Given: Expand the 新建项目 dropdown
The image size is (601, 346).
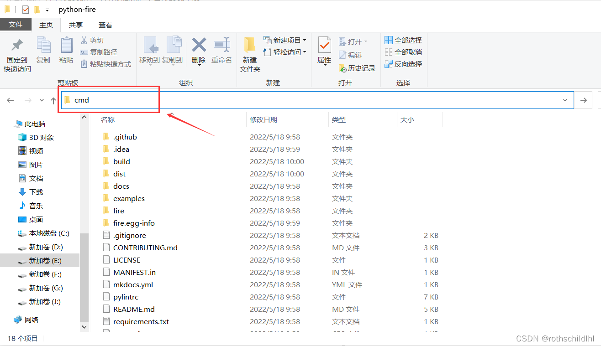Looking at the screenshot, I should click(284, 40).
